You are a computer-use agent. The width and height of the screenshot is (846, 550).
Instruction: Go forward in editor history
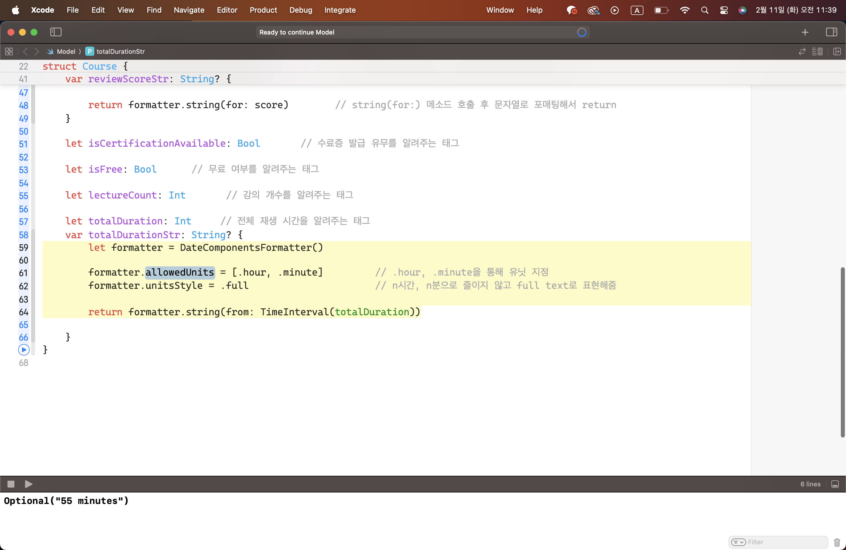coord(37,51)
